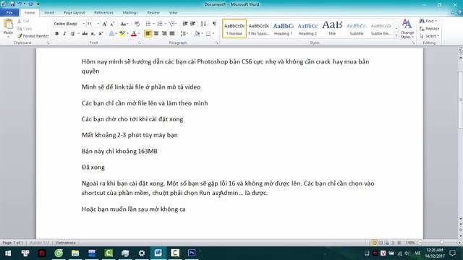
Task: Toggle Center alignment
Action: (156, 34)
